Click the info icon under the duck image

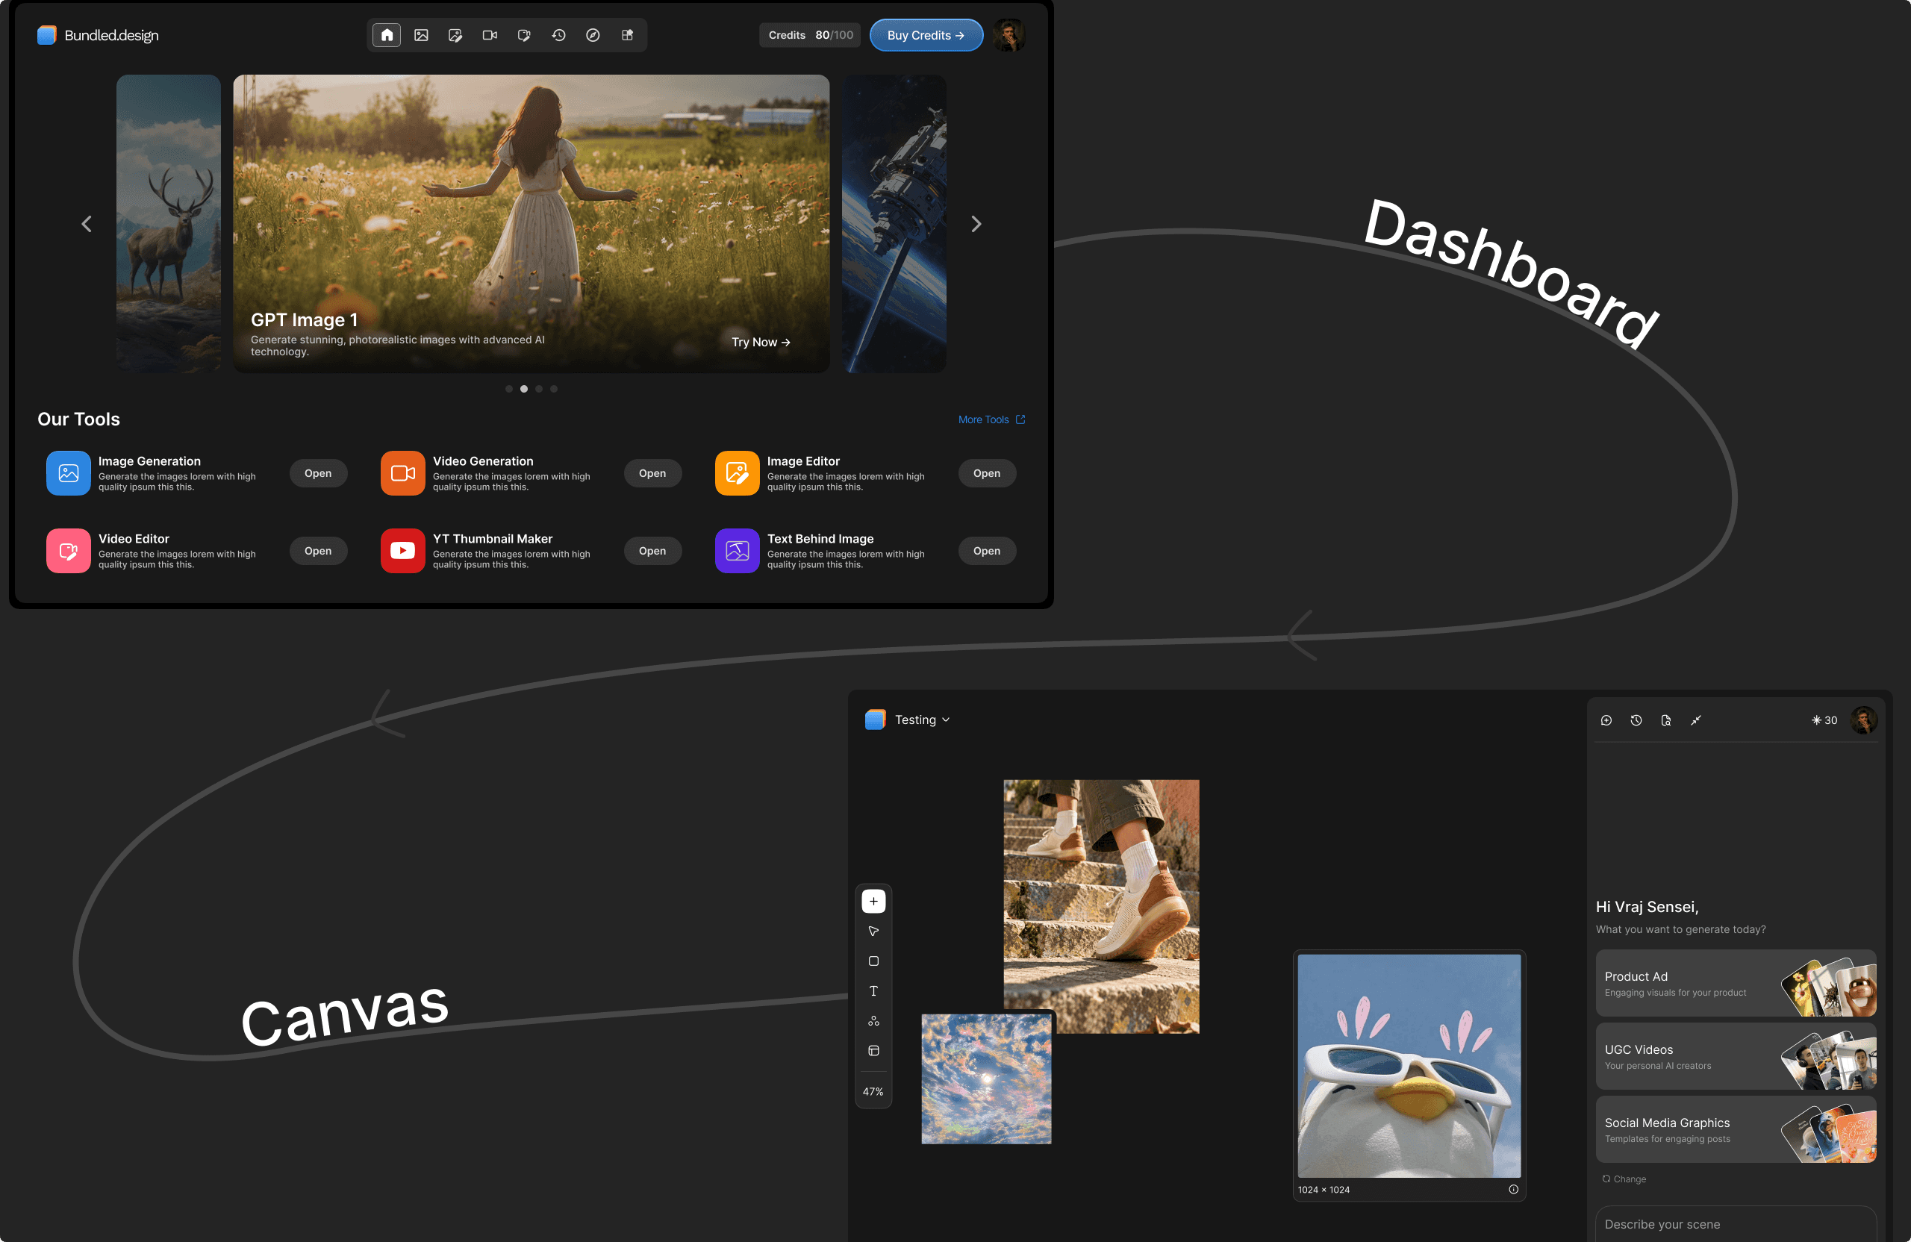click(1514, 1189)
